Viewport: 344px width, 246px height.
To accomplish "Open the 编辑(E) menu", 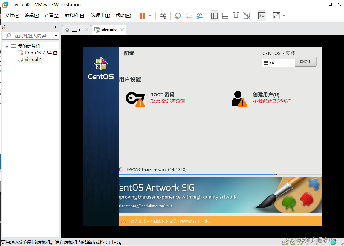I will (x=32, y=16).
